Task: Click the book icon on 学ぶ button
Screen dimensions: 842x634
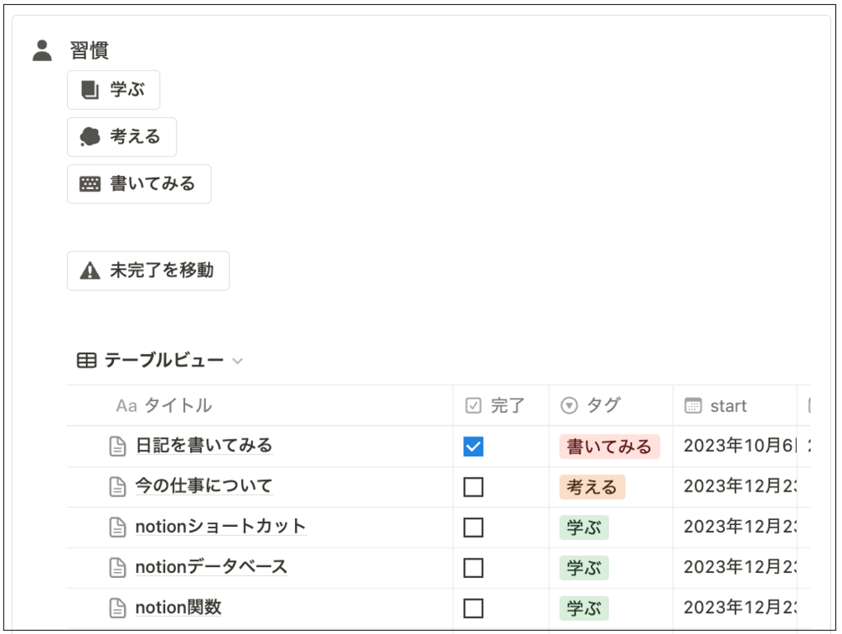Action: (90, 90)
